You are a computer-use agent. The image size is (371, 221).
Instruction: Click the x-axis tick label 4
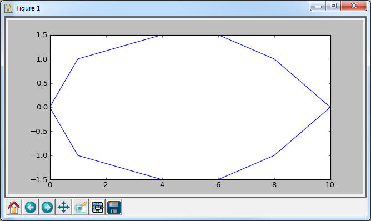tap(162, 185)
